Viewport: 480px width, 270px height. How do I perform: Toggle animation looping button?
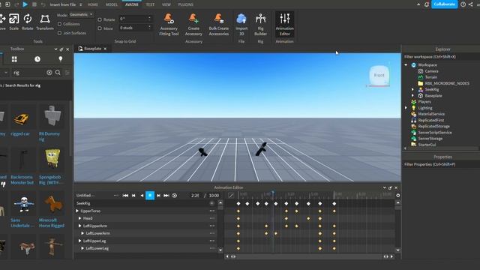pyautogui.click(x=175, y=195)
